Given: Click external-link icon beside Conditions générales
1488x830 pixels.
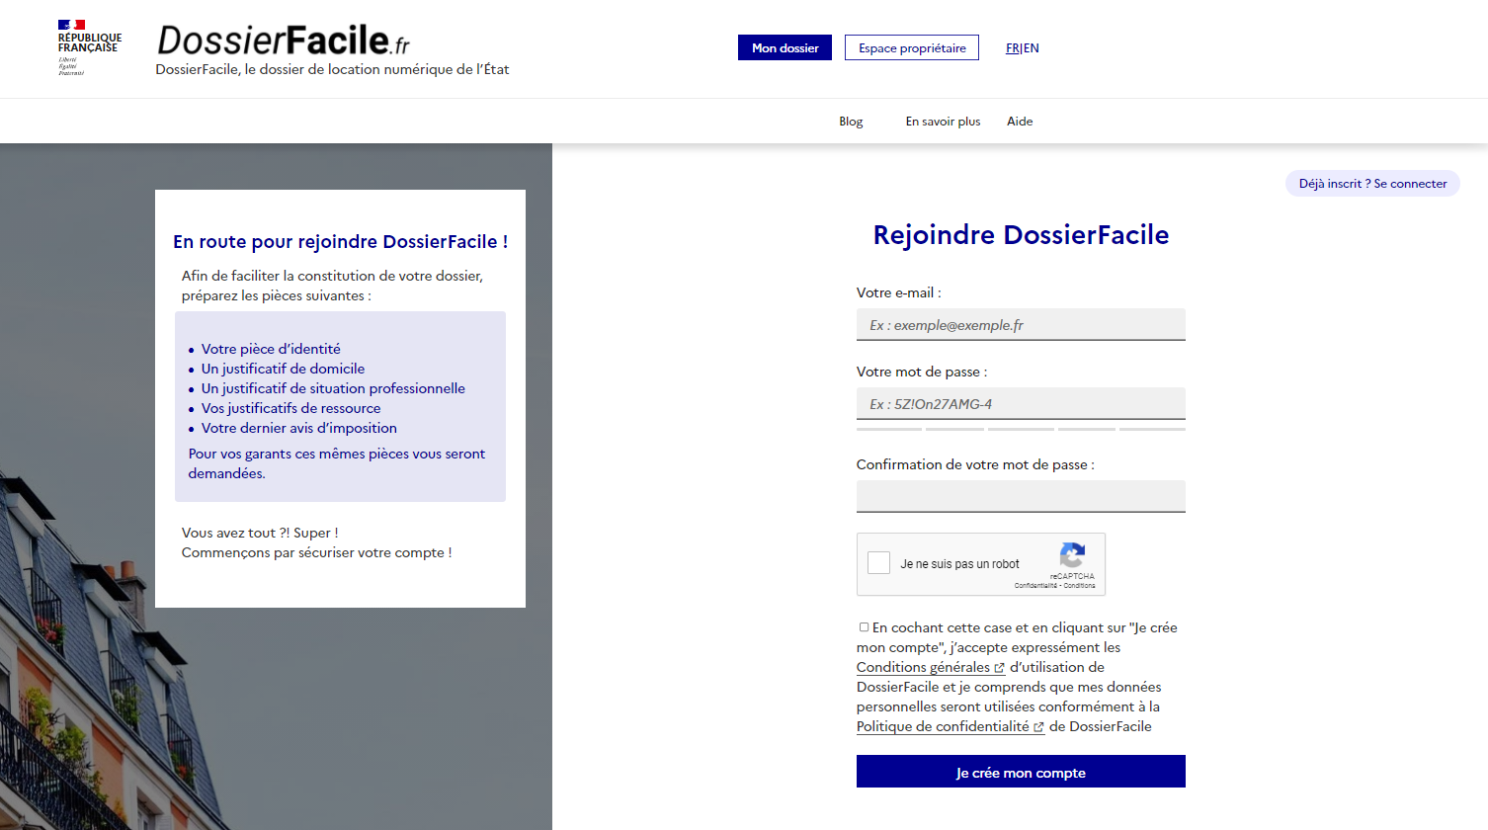Looking at the screenshot, I should tap(999, 668).
